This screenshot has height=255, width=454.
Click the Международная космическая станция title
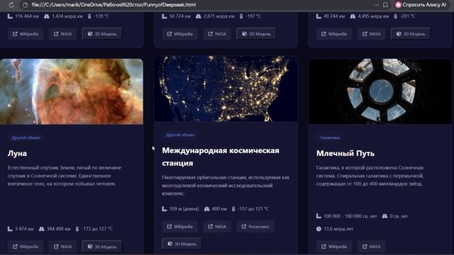(221, 157)
